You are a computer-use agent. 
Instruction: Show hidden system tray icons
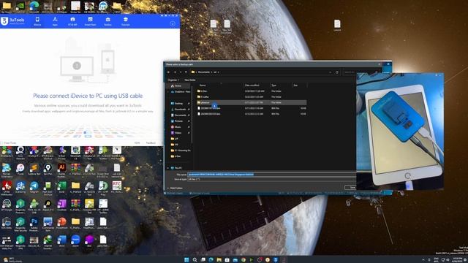coord(423,260)
